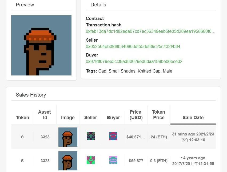Click the Token column header

coord(22,117)
